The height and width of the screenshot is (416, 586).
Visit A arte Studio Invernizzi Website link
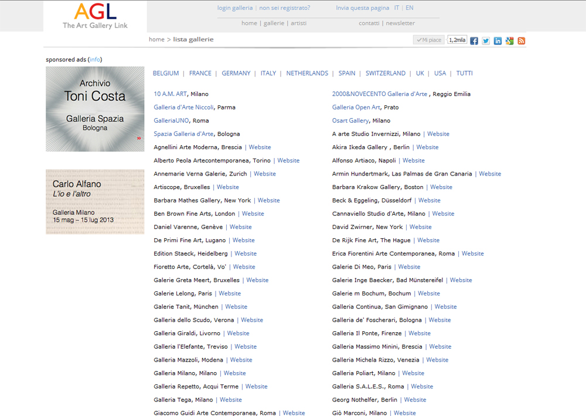coord(438,134)
